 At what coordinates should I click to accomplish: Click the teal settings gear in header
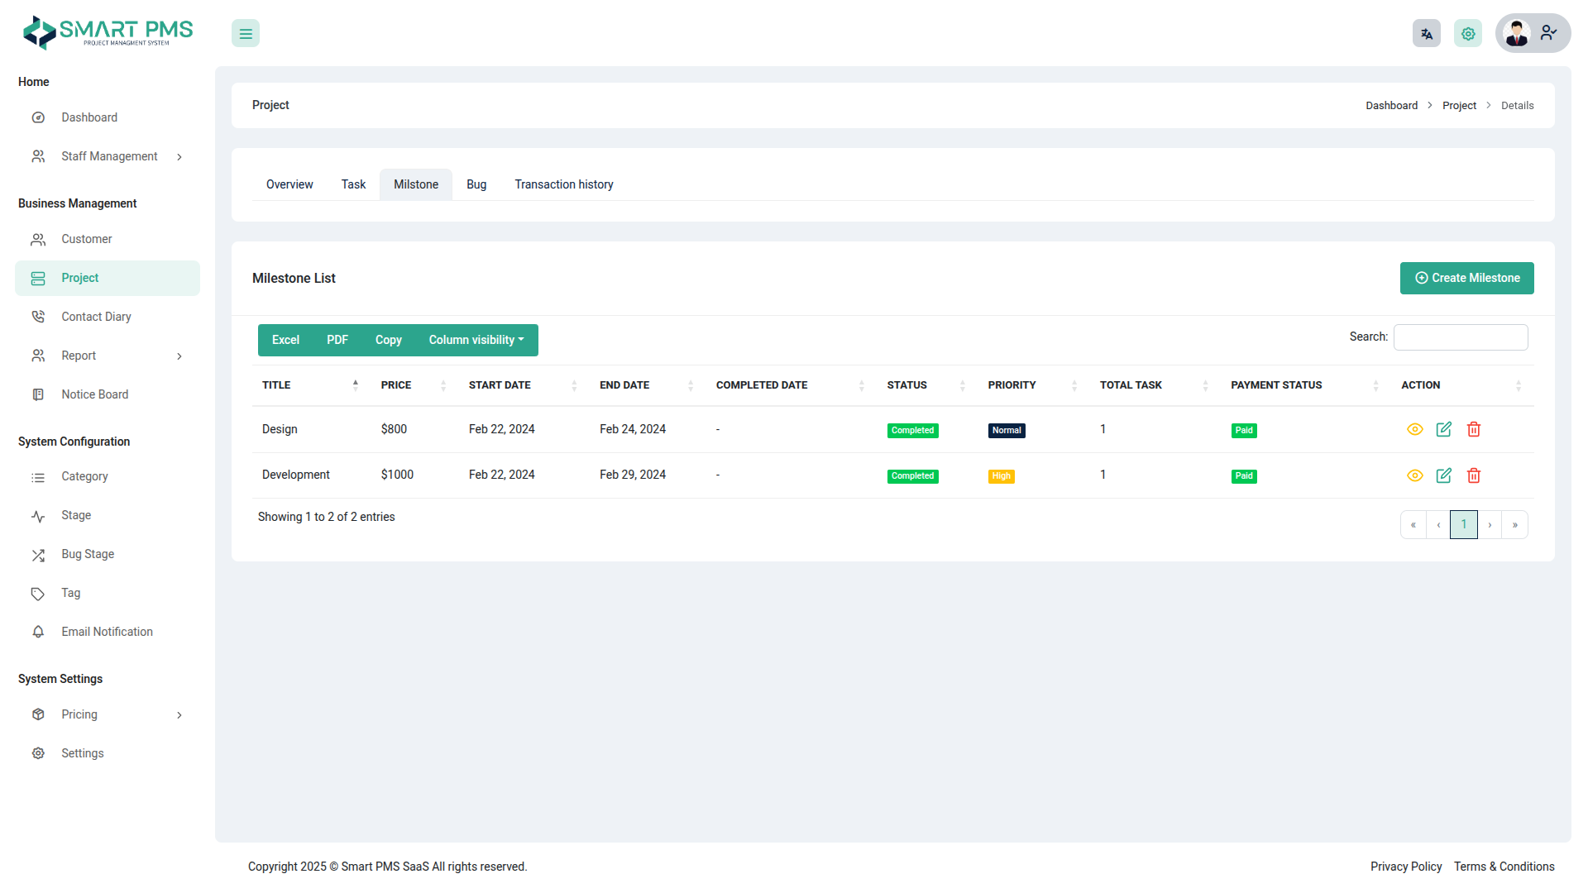pyautogui.click(x=1468, y=34)
